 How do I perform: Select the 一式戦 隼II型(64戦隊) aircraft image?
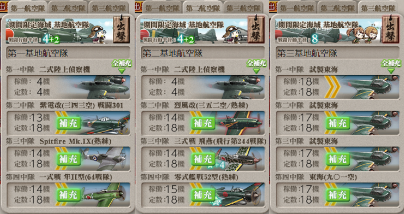pyautogui.click(x=105, y=195)
